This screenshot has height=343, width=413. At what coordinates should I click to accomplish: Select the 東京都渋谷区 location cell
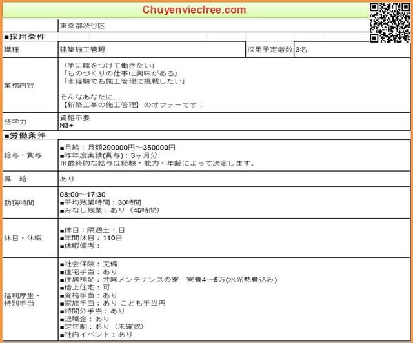[82, 26]
